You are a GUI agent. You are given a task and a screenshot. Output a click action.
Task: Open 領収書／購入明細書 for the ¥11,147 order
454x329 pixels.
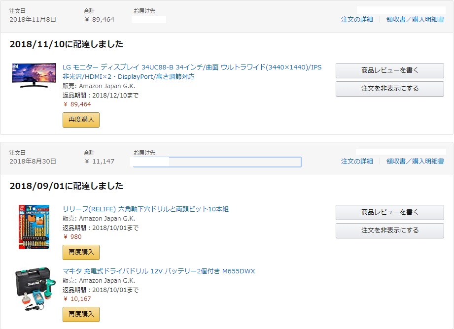click(x=415, y=161)
